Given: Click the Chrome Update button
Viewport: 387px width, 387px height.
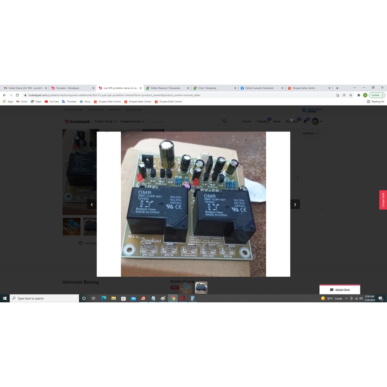Looking at the screenshot, I should [377, 95].
